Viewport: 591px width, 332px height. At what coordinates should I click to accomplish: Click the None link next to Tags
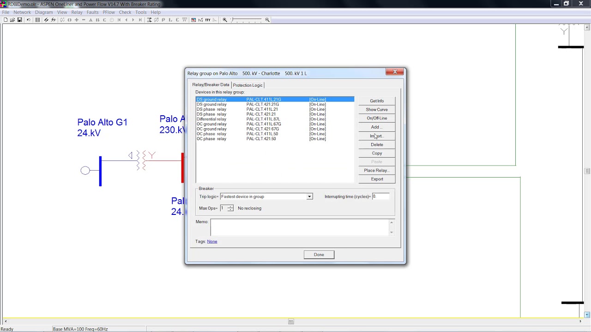coord(212,242)
